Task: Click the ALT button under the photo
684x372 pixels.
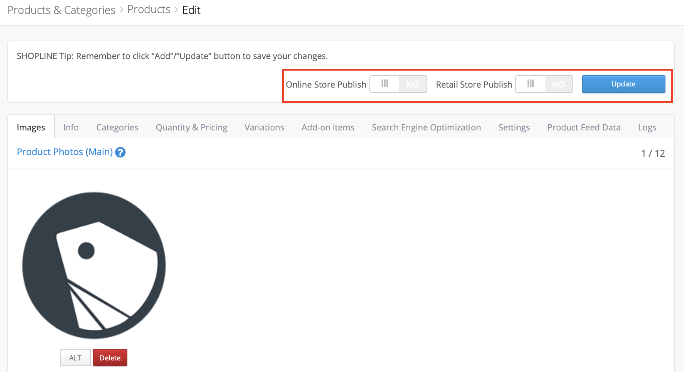Action: point(75,358)
